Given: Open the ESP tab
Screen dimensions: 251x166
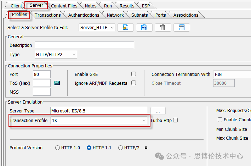Looking at the screenshot, I should (146, 6).
